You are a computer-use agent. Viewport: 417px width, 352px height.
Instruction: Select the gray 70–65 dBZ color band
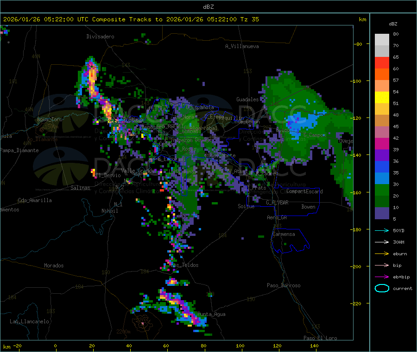(x=382, y=51)
